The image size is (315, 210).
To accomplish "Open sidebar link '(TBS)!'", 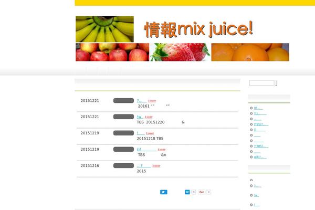I will (261, 124).
